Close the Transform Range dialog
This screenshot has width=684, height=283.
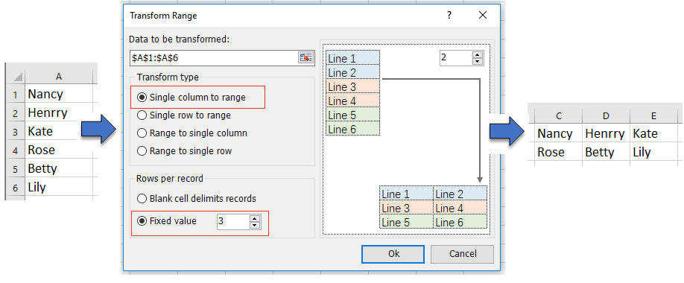(483, 15)
